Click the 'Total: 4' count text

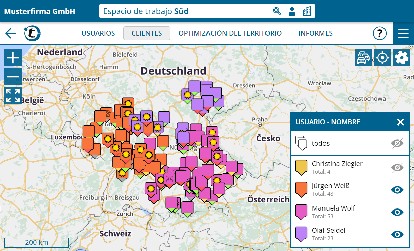click(321, 172)
